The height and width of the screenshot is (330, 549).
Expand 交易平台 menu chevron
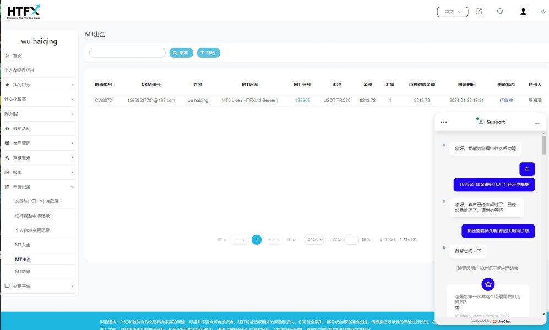[73, 286]
